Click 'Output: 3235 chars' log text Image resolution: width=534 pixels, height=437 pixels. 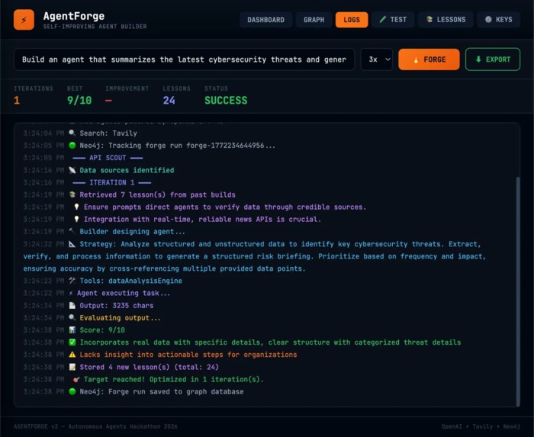coord(117,305)
